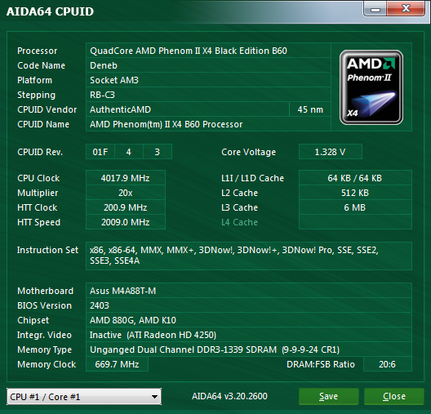Click the '20x' multiplier value
The width and height of the screenshot is (431, 414).
coord(126,193)
